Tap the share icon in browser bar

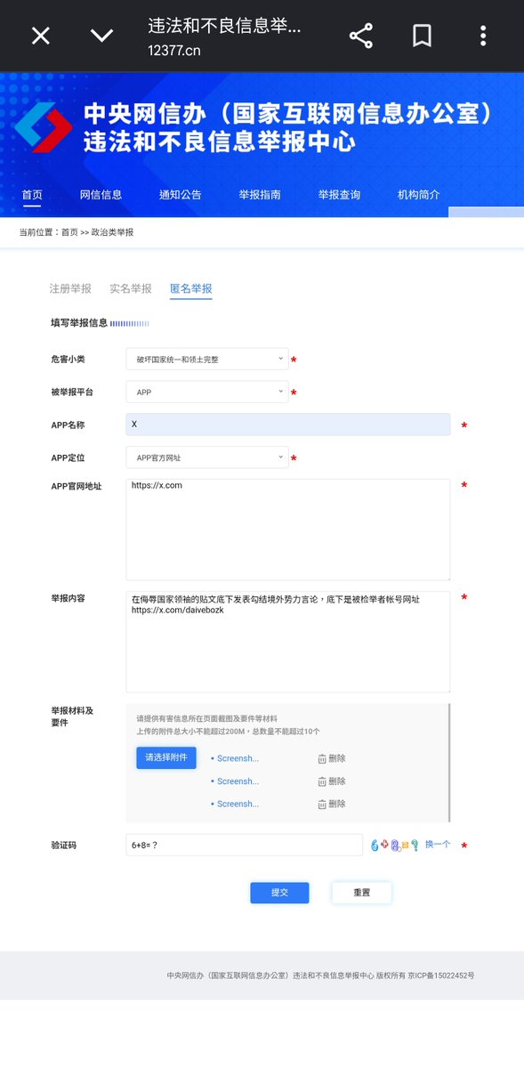pos(360,36)
